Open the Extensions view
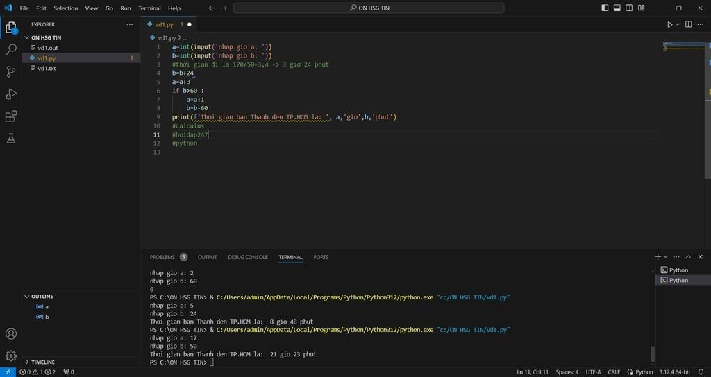This screenshot has width=711, height=377. (11, 116)
